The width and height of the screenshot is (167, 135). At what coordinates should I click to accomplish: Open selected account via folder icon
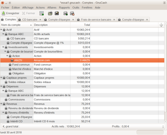tap(50, 13)
